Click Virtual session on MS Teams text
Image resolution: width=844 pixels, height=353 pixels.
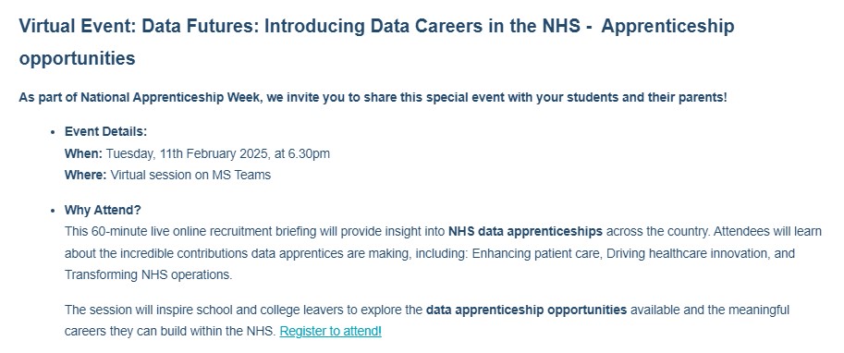pos(190,175)
